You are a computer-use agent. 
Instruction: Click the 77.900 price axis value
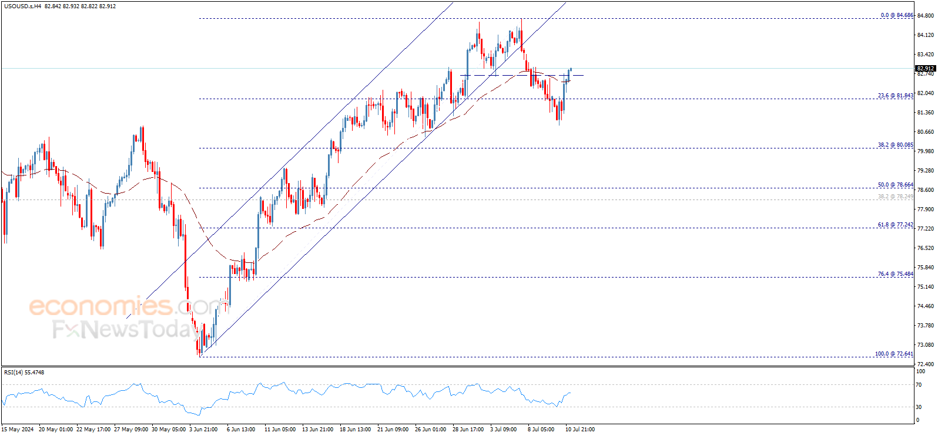[926, 209]
